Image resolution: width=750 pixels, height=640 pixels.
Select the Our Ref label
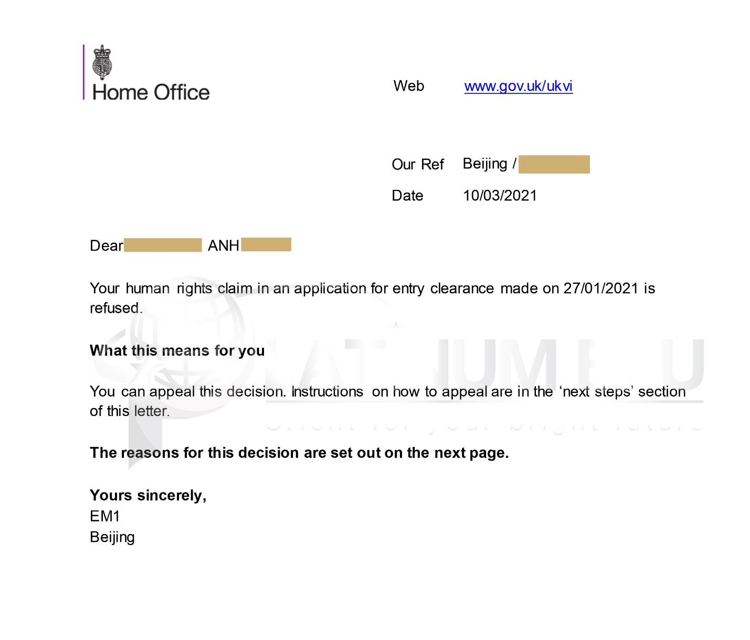[x=418, y=164]
